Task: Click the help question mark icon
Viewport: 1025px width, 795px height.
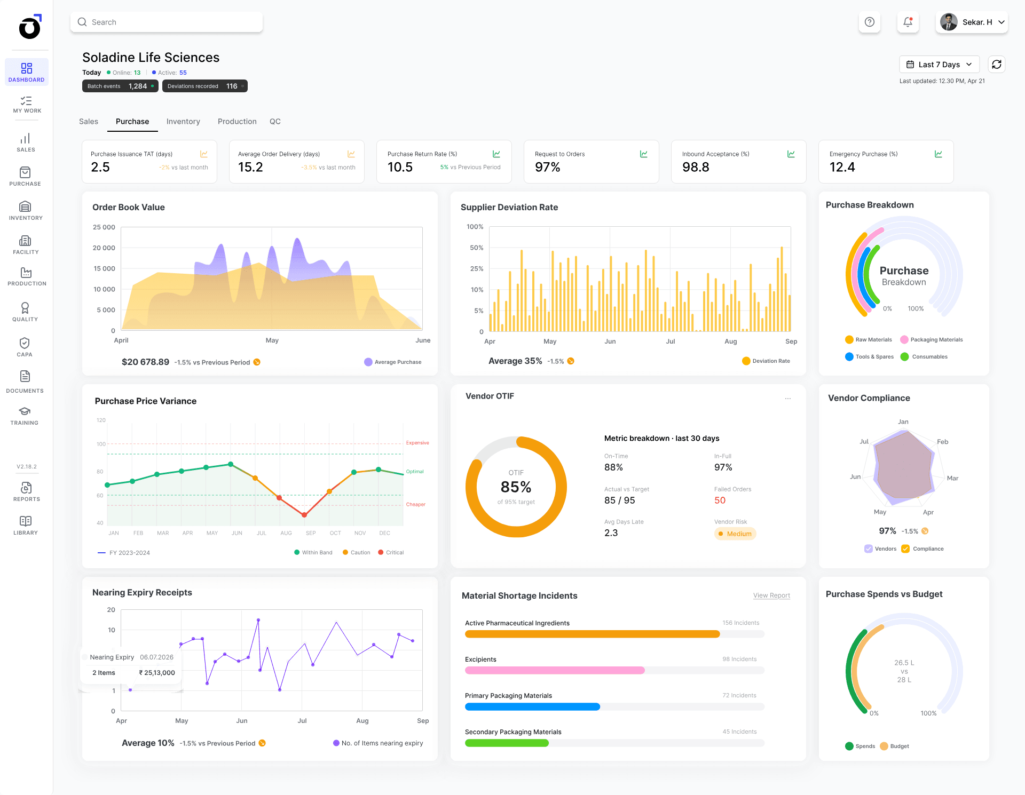Action: coord(870,22)
